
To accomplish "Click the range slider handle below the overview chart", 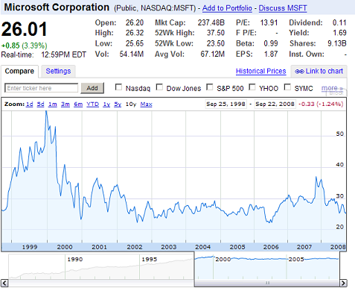I will (x=267, y=283).
